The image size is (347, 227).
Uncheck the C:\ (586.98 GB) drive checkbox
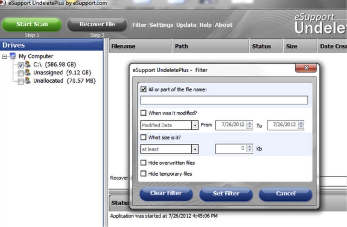(x=21, y=65)
